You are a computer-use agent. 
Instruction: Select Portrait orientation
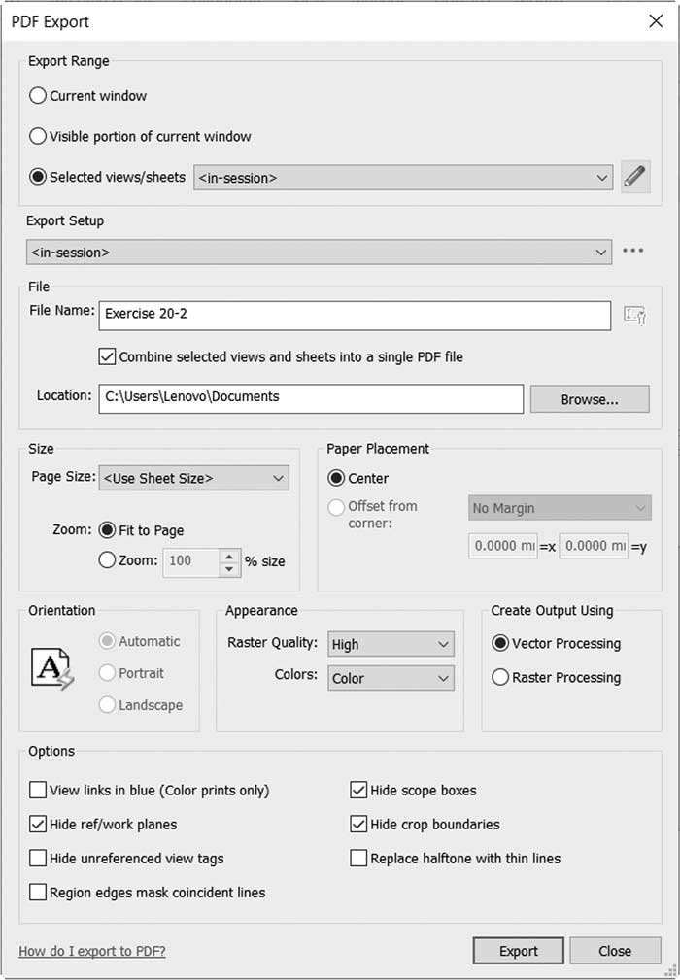pos(108,673)
